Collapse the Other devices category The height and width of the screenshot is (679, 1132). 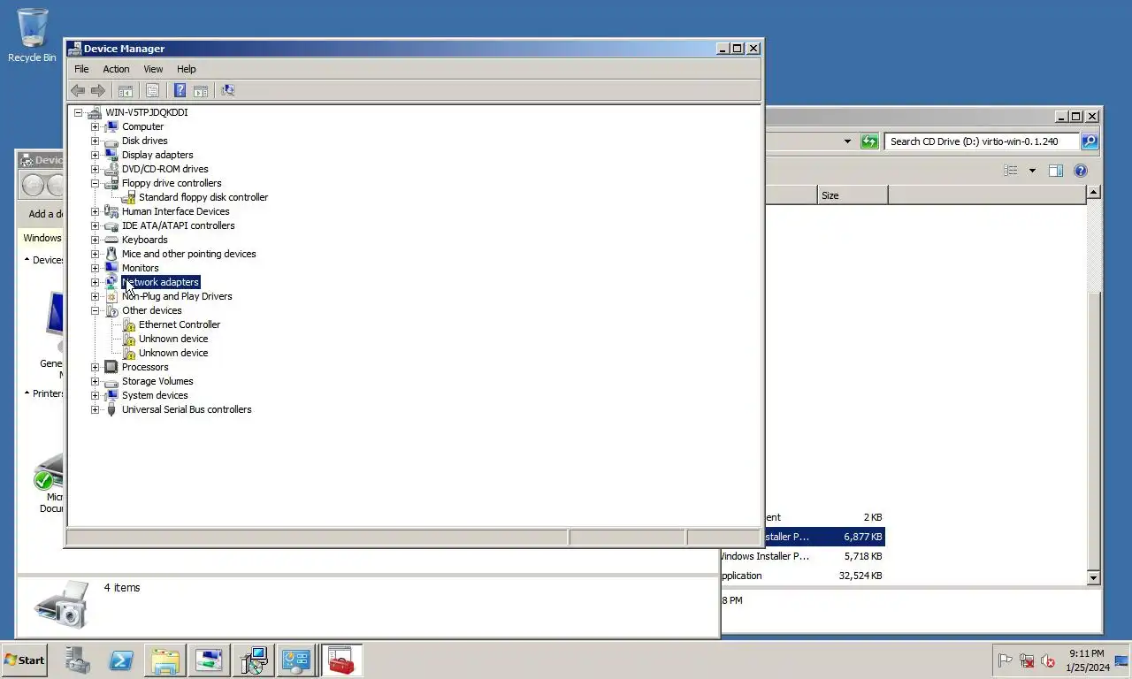point(95,310)
